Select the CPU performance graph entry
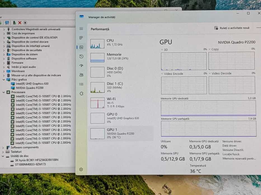This screenshot has height=195, width=261. [x=121, y=44]
